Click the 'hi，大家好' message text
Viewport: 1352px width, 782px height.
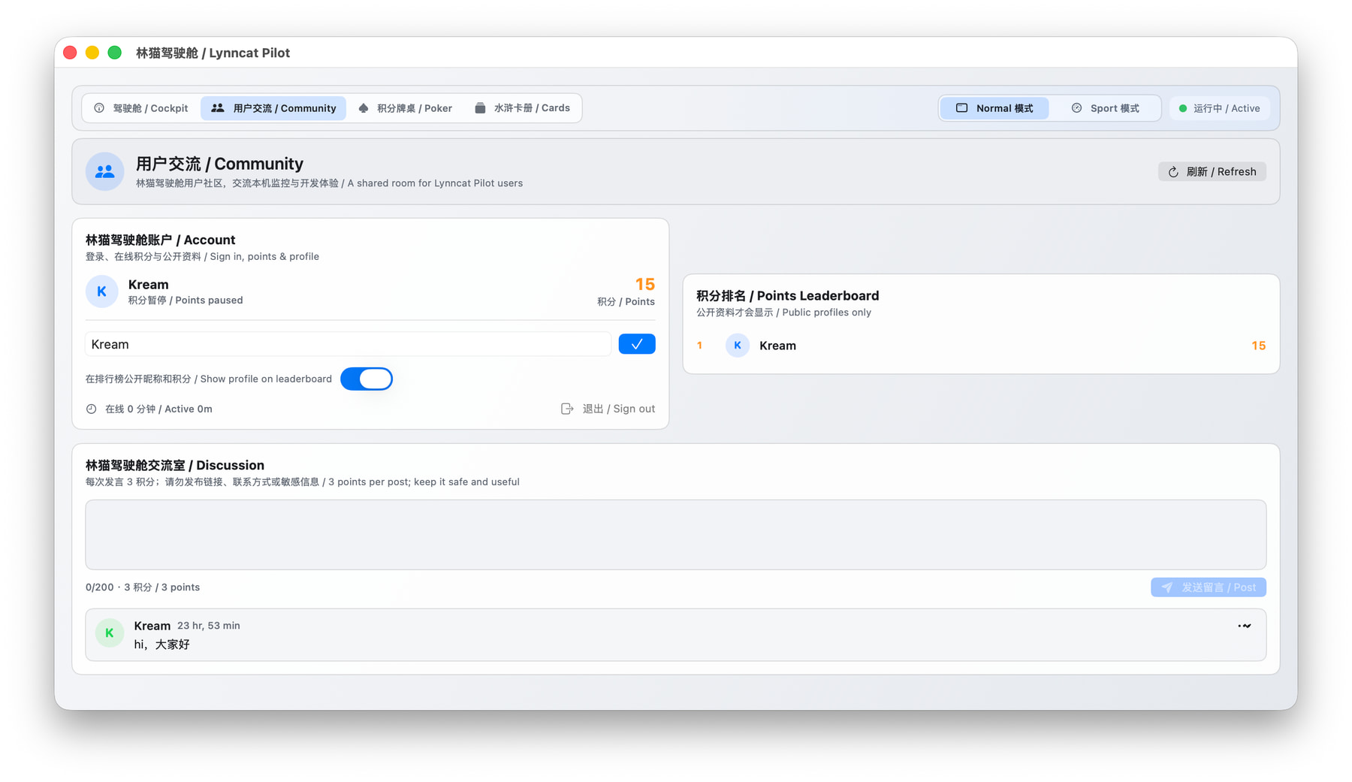162,645
